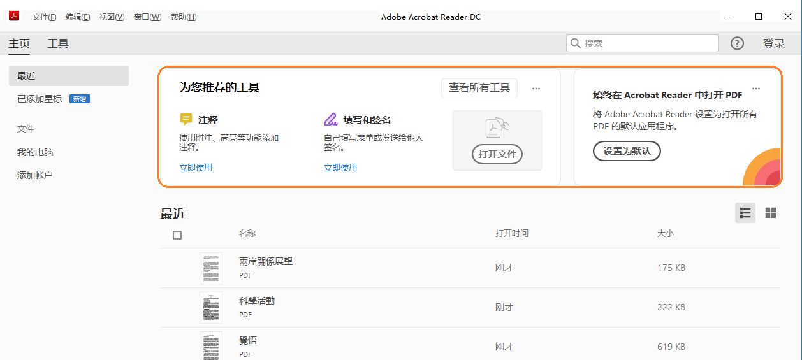Click the 619 KB size cell
This screenshot has height=360, width=802.
pos(671,347)
